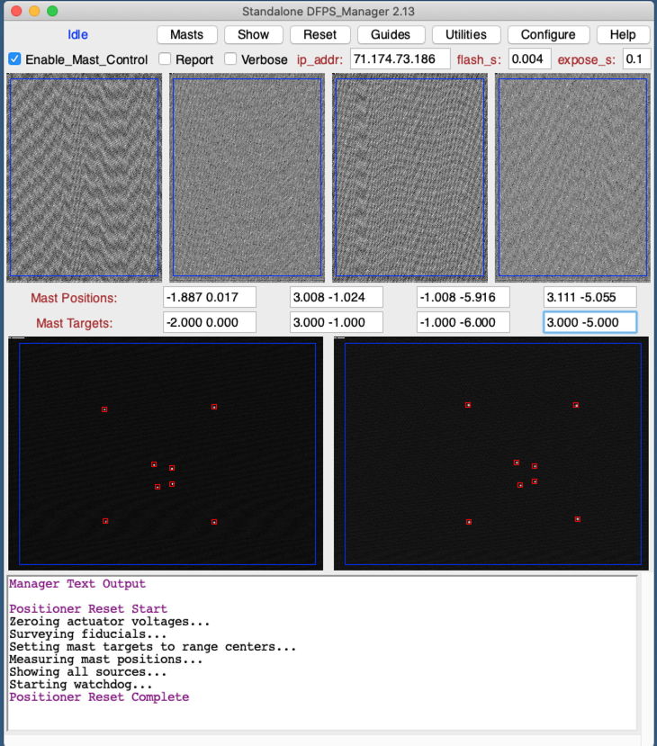Click the flash_s field showing 0.004
The image size is (657, 746).
(529, 59)
